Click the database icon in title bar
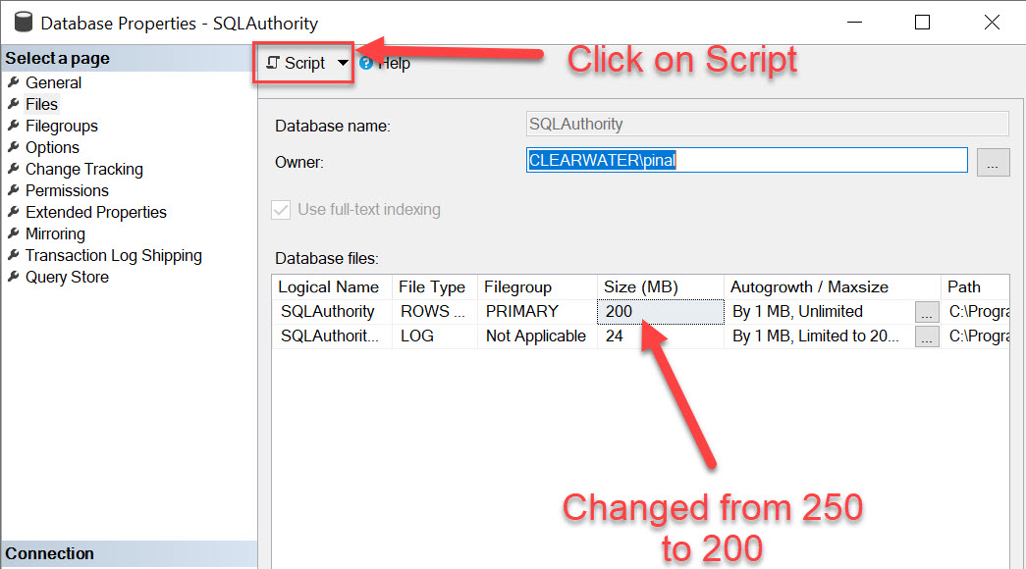 [24, 23]
